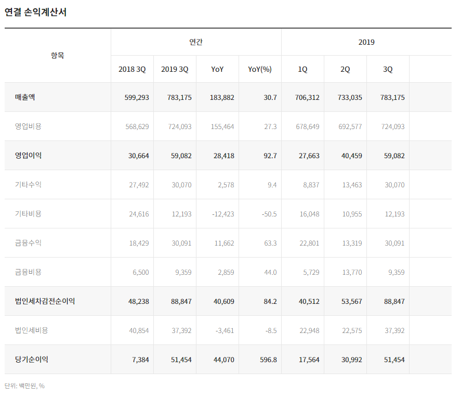Select 영업이익 YoY value 28,418
Viewport: 461px width, 397px height.
pyautogui.click(x=223, y=156)
